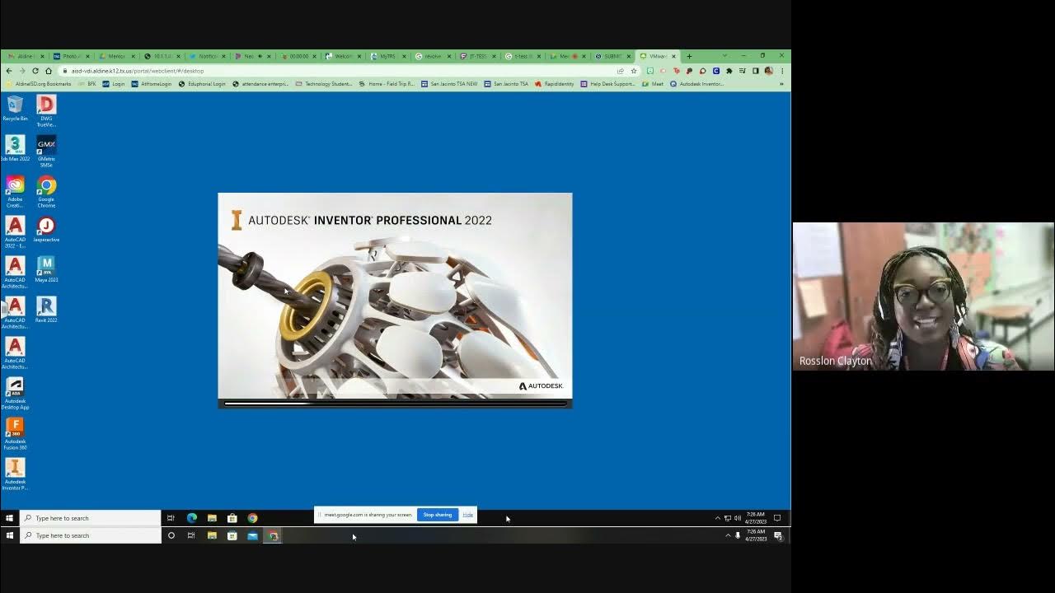This screenshot has width=1055, height=593.
Task: Click the remote taskbar clock
Action: coord(756,518)
